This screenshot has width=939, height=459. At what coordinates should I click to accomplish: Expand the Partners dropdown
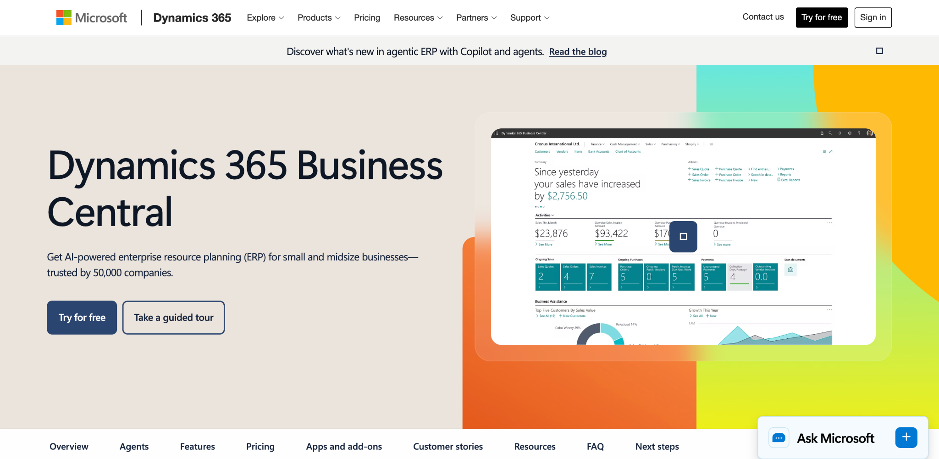click(x=476, y=17)
